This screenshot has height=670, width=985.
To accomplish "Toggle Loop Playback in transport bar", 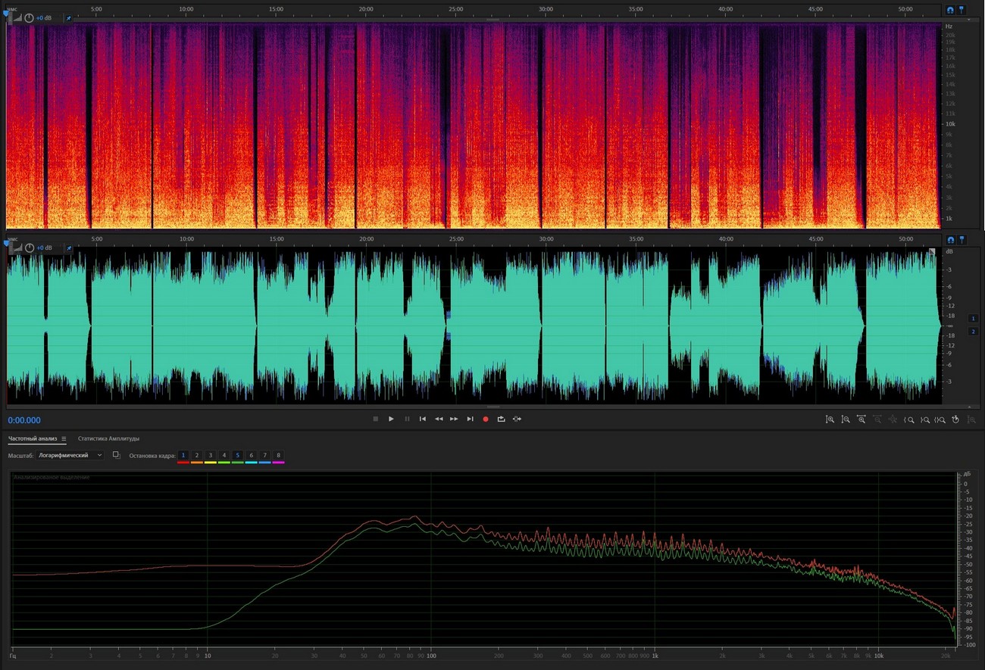I will (x=501, y=419).
